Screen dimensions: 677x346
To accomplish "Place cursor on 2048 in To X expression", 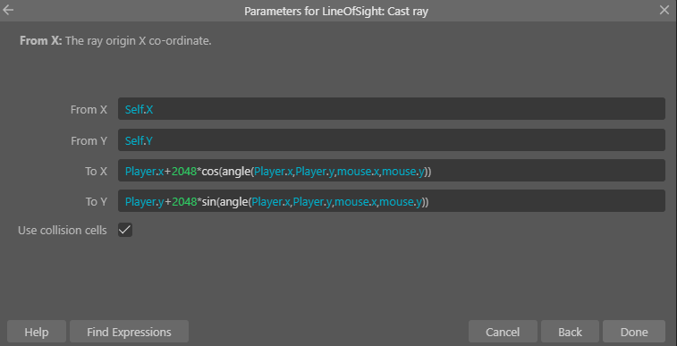I will click(x=184, y=172).
